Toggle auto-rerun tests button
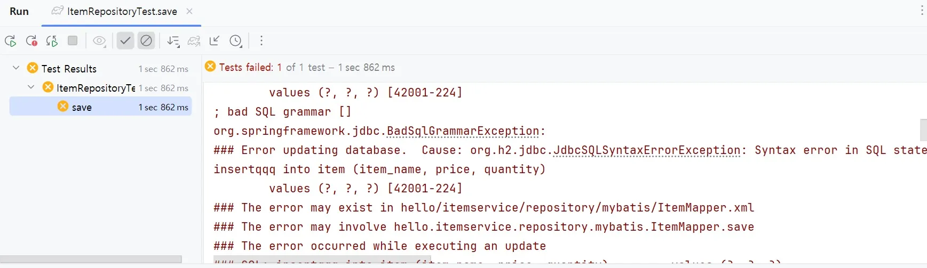The image size is (927, 268). coord(52,41)
